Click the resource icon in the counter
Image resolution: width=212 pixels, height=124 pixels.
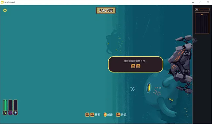click(x=197, y=10)
